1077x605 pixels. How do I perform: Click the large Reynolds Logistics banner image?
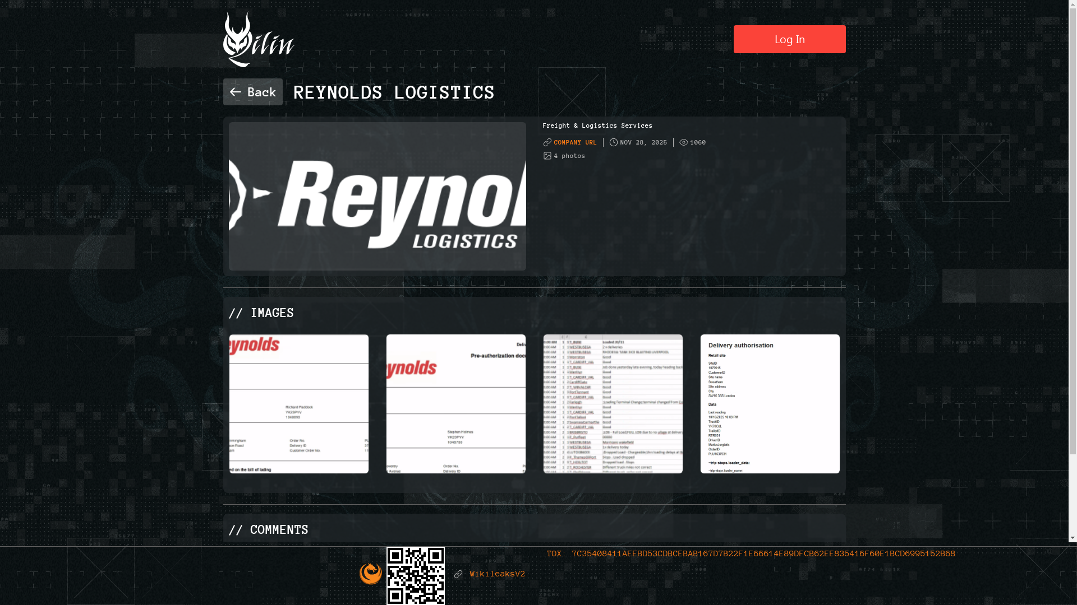coord(378,196)
